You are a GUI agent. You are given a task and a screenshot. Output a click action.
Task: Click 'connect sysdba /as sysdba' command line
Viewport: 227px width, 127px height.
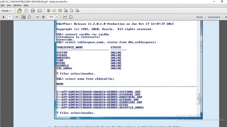(x=87, y=34)
